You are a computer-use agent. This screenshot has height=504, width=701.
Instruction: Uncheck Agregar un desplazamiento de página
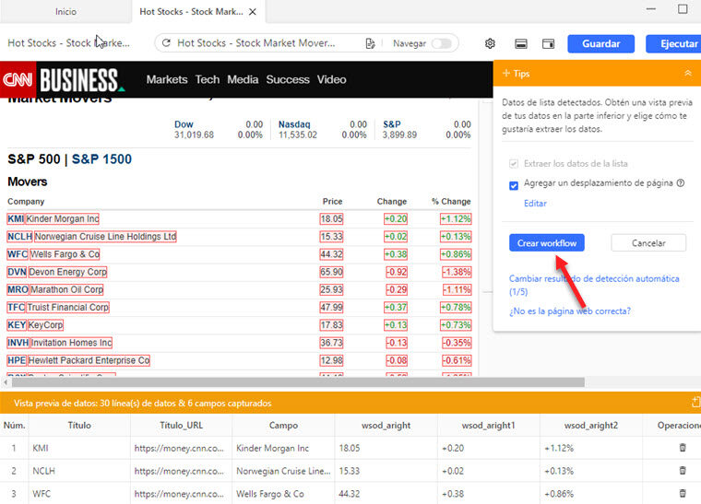(x=514, y=184)
